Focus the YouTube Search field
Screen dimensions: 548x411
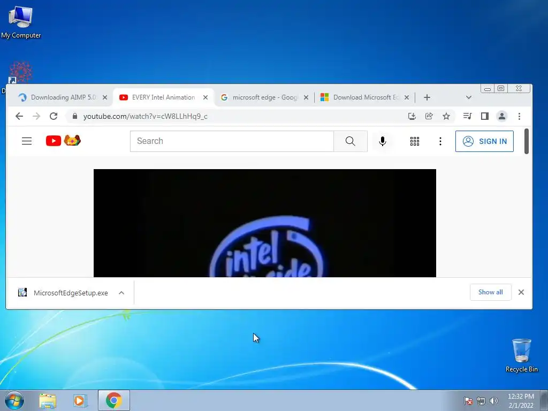point(232,141)
